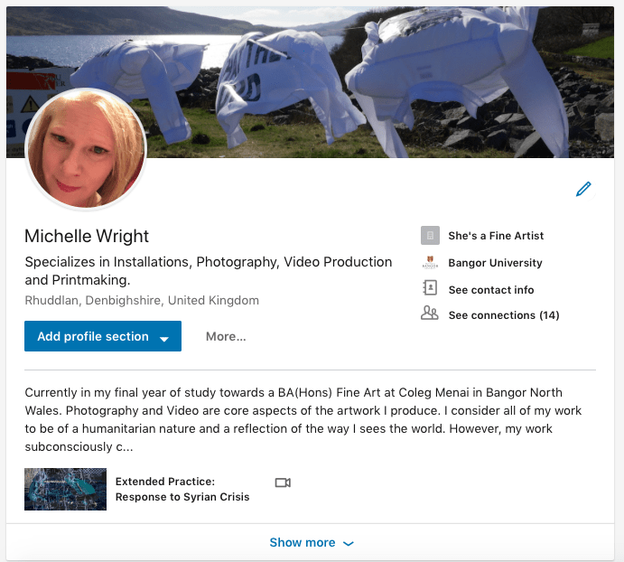Image resolution: width=624 pixels, height=562 pixels.
Task: Open the Bangor University link
Action: click(x=495, y=263)
